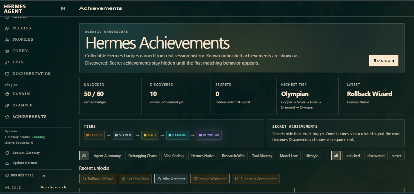Click the Kanban box icon
The image size is (414, 194).
(x=7, y=94)
